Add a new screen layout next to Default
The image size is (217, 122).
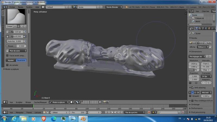pos(66,7)
